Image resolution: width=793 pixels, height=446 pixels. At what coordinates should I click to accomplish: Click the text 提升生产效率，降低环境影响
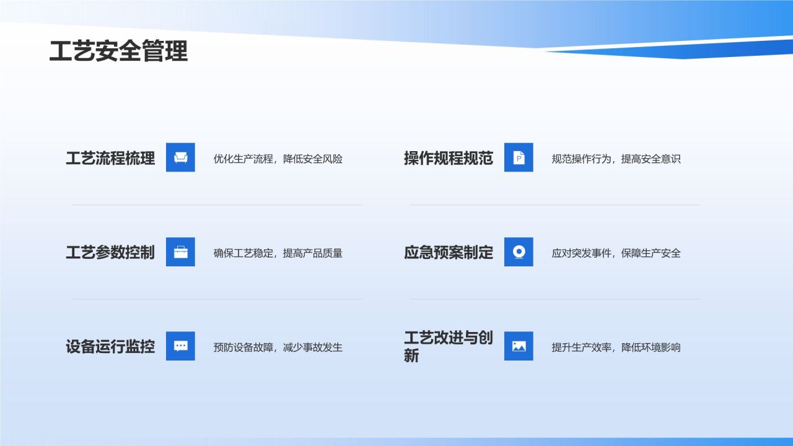coord(616,347)
